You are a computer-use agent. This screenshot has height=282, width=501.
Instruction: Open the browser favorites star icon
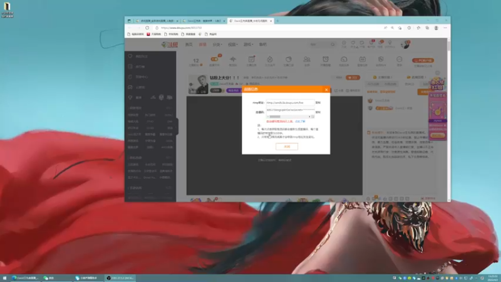(x=418, y=28)
